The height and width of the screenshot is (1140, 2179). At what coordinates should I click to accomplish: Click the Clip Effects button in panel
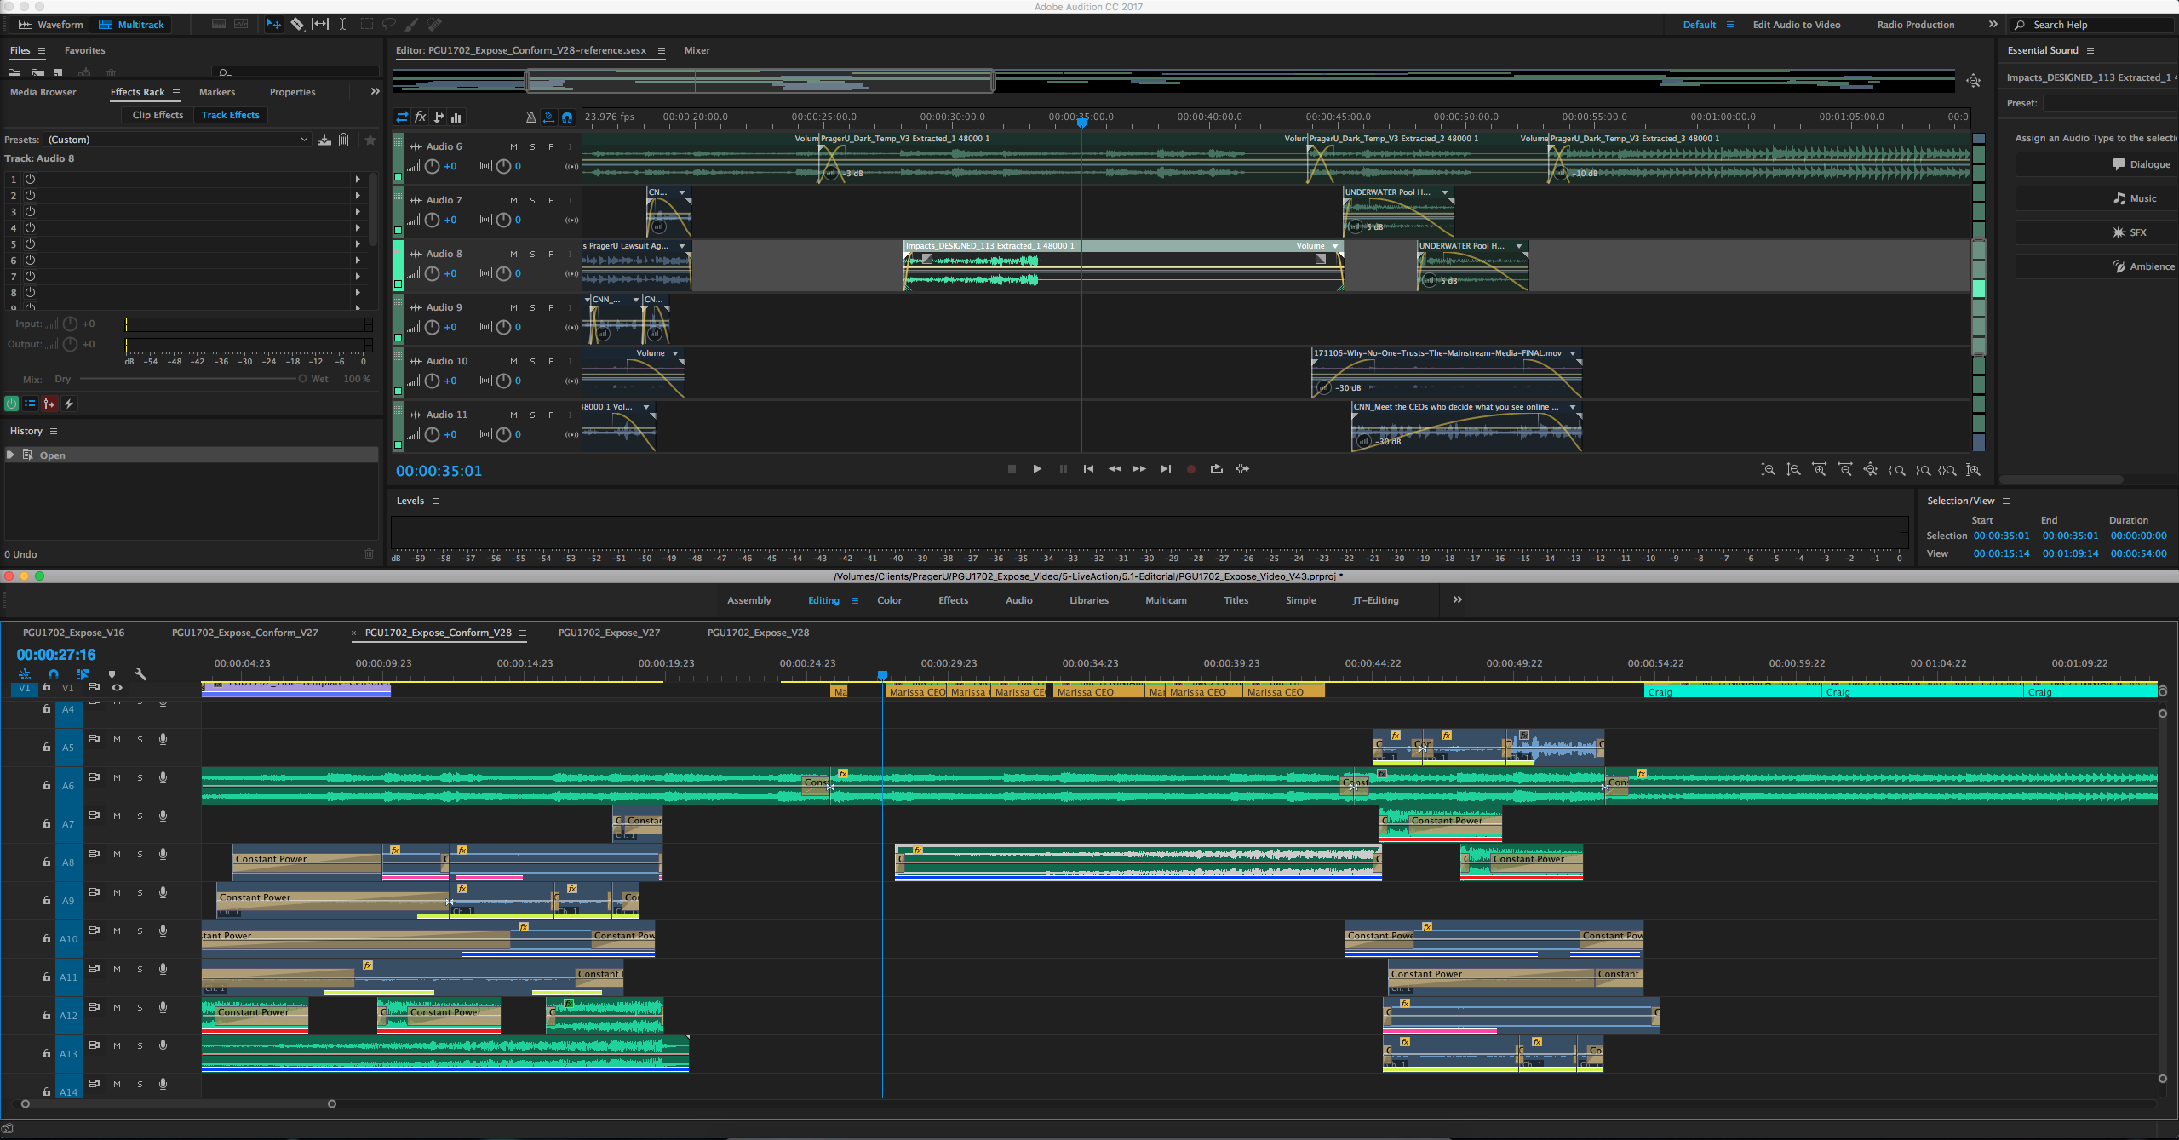pos(158,114)
